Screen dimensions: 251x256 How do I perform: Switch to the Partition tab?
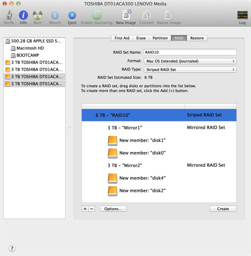(160, 38)
